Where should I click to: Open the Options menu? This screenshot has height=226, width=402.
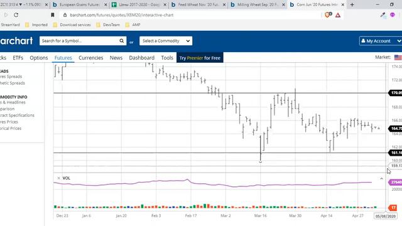pos(39,58)
